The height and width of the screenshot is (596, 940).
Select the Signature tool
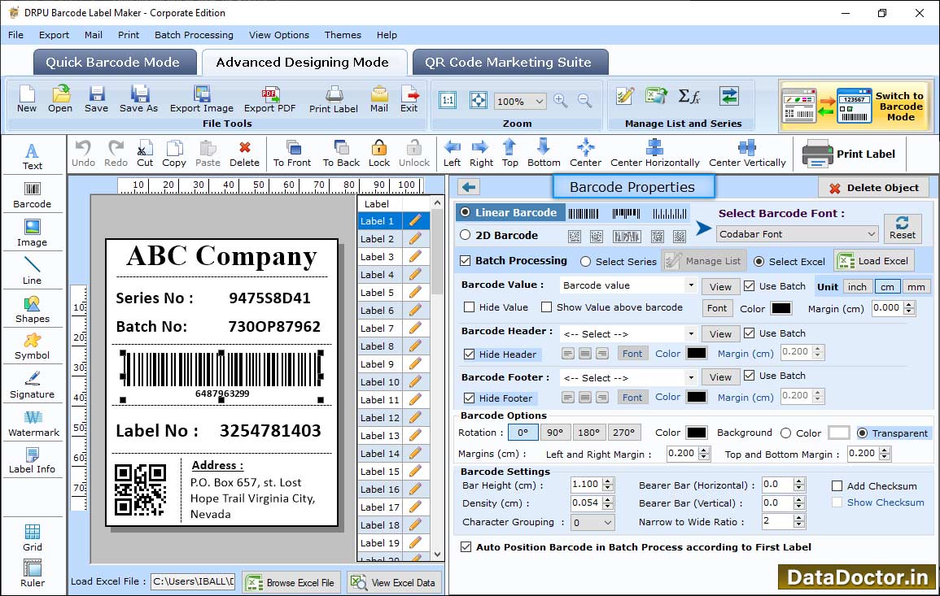click(x=33, y=385)
